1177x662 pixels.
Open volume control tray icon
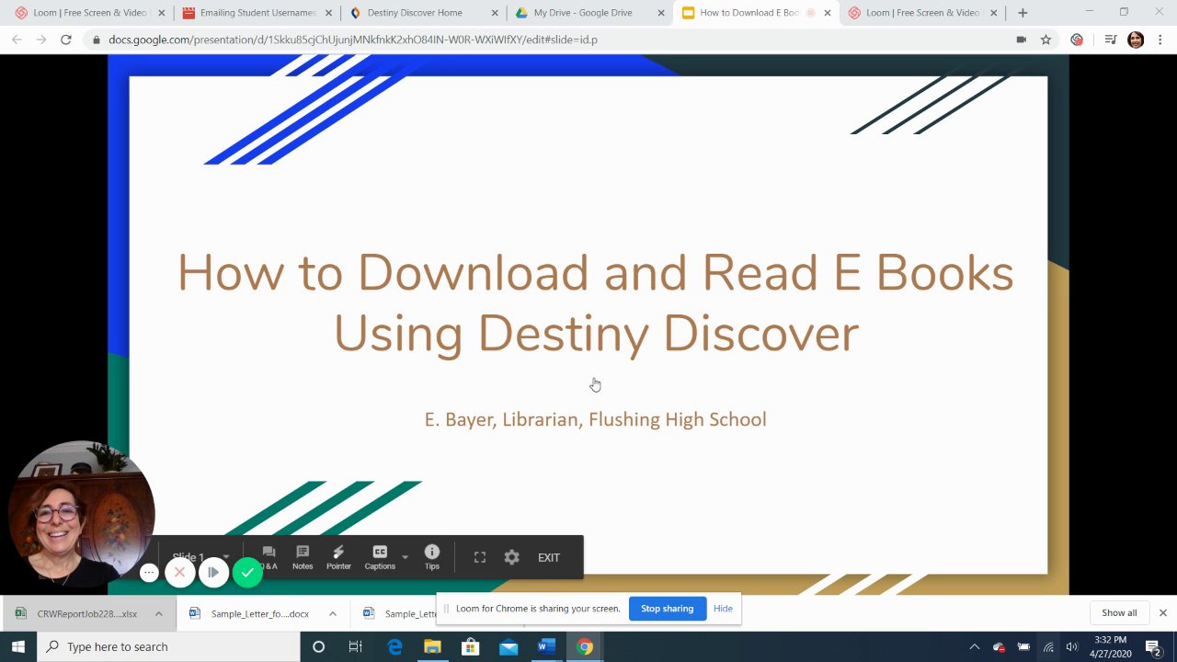coord(1071,647)
